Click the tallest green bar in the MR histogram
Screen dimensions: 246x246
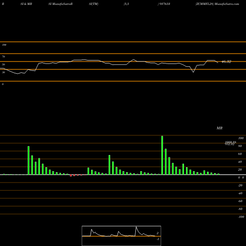click(162, 155)
